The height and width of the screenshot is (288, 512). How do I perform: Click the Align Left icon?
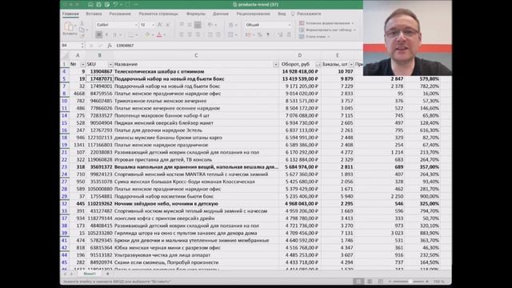click(182, 34)
